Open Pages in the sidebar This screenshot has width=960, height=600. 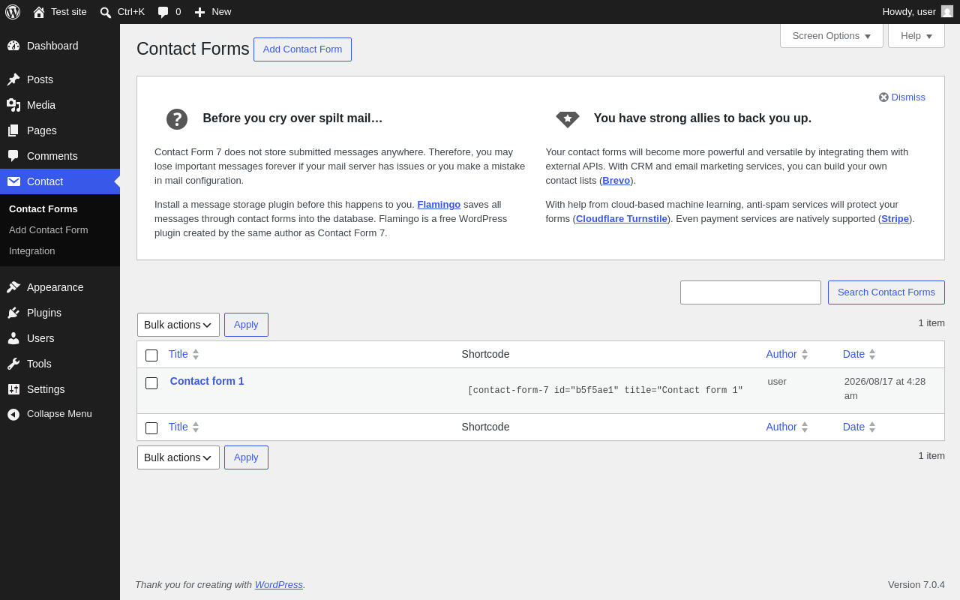pyautogui.click(x=60, y=130)
